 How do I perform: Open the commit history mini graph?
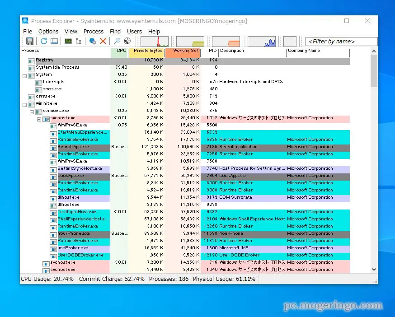coord(190,42)
